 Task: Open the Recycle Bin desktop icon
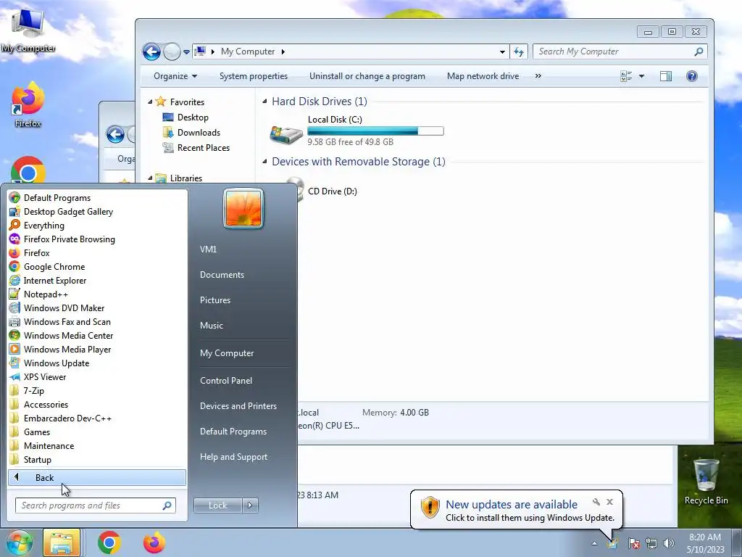[706, 482]
